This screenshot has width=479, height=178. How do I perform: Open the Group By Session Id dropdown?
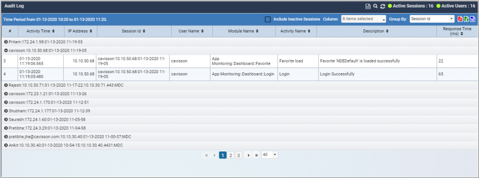click(432, 19)
